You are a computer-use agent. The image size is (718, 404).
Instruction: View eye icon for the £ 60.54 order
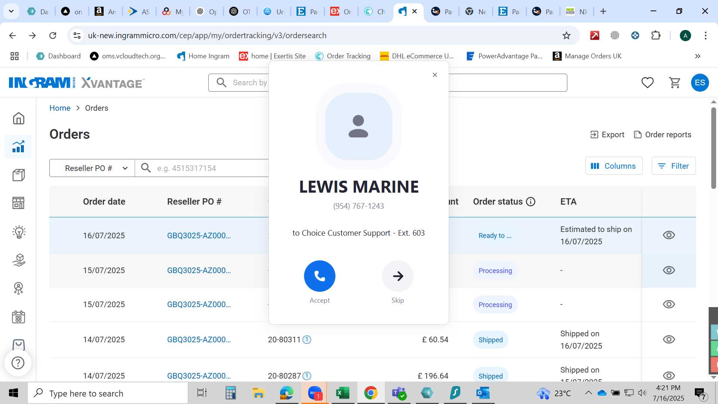coord(669,339)
